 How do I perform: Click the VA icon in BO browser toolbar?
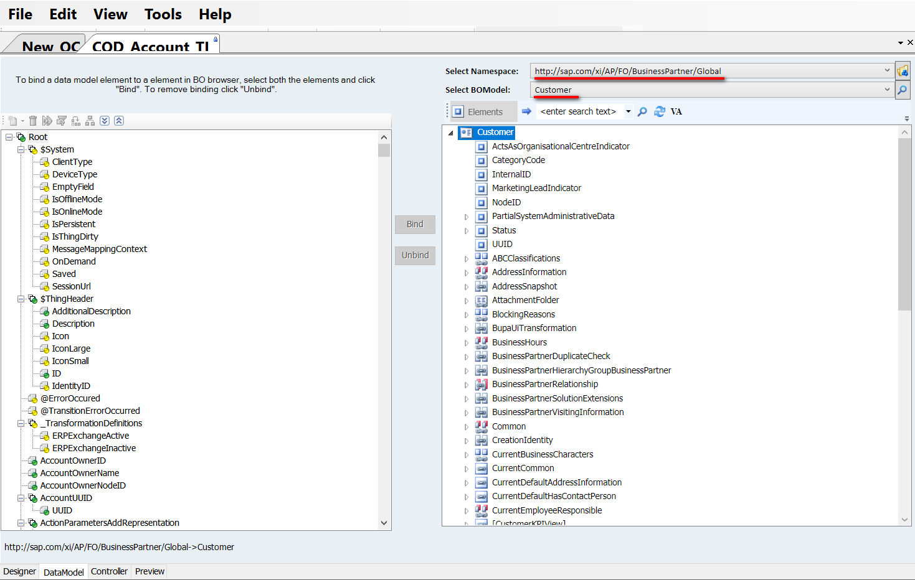tap(676, 112)
